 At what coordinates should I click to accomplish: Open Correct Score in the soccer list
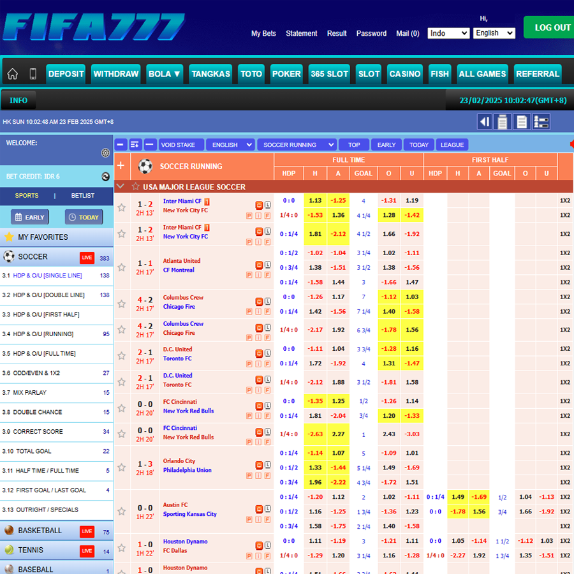pyautogui.click(x=40, y=432)
